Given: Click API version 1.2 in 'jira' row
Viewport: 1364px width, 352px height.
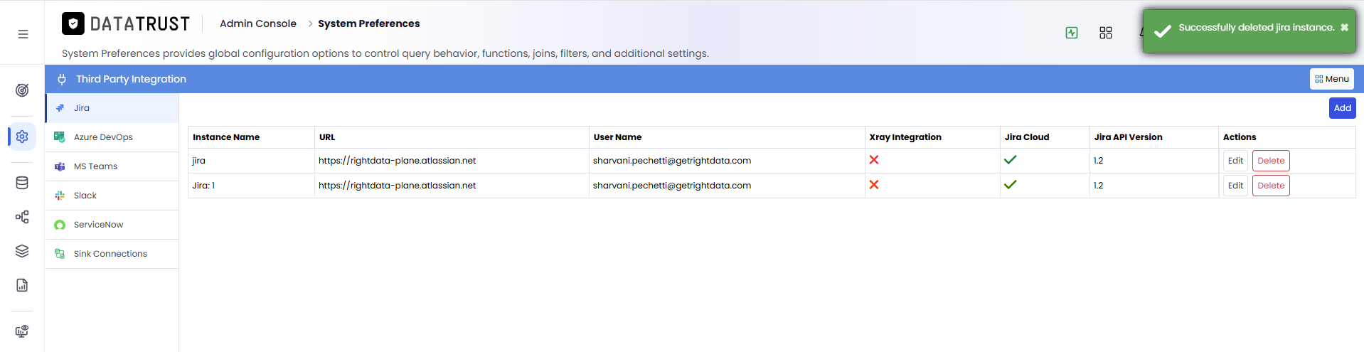Looking at the screenshot, I should coord(1099,161).
